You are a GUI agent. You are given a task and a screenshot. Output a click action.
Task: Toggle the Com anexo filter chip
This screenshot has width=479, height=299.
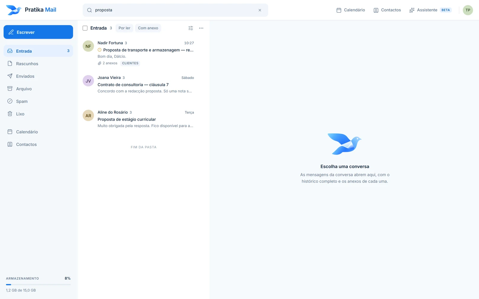click(148, 28)
